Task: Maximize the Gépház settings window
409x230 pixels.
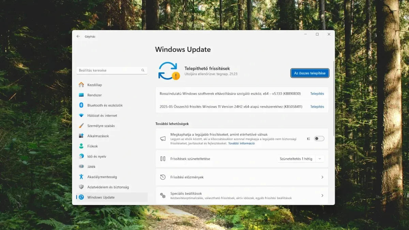Action: click(x=317, y=34)
